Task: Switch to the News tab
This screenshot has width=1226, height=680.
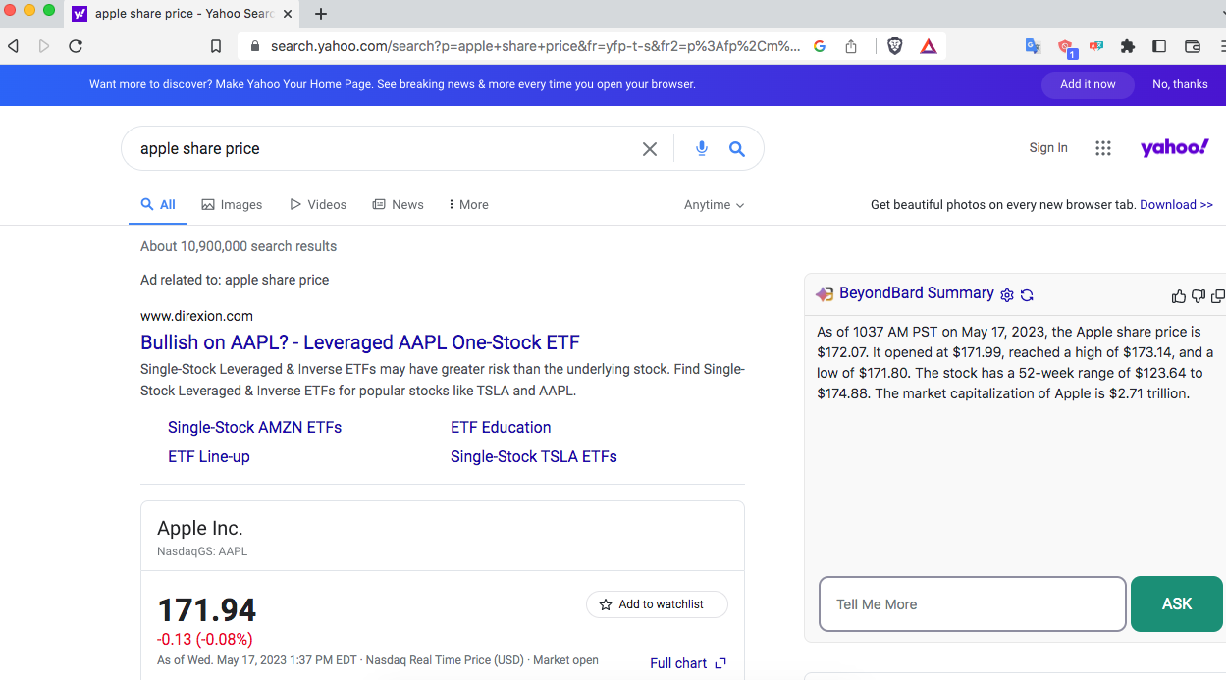Action: tap(398, 205)
